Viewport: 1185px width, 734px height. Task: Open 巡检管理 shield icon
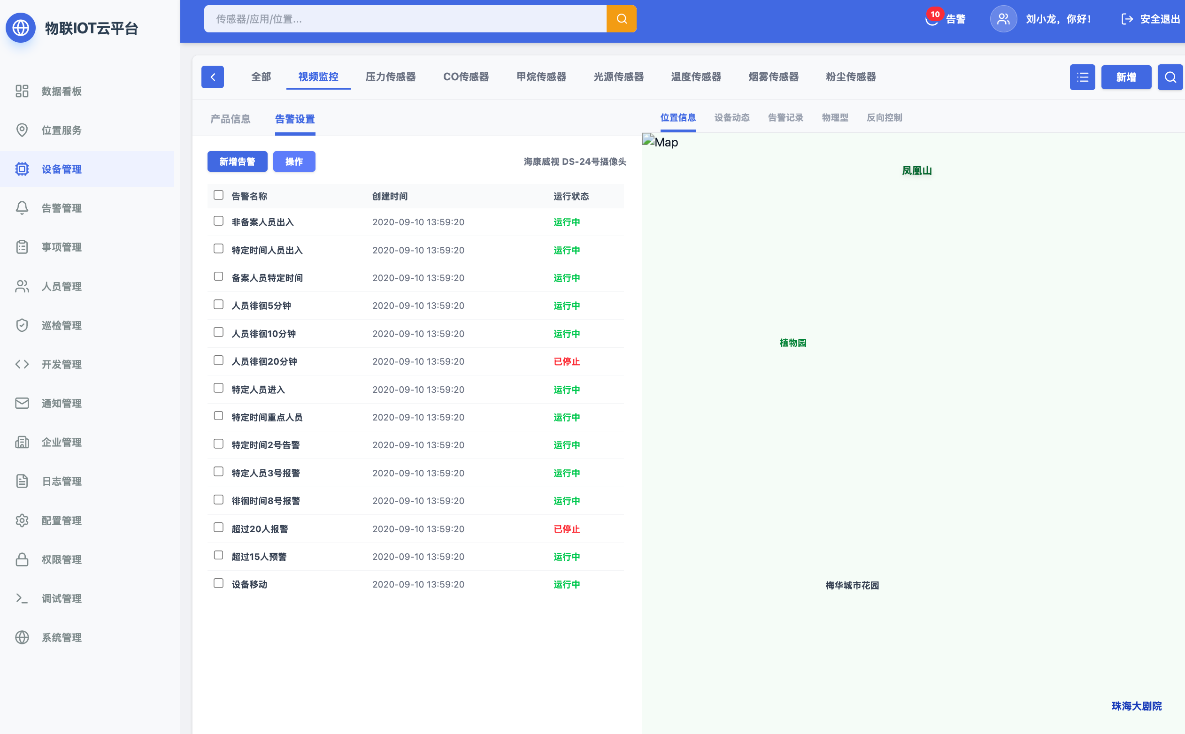[x=22, y=325]
